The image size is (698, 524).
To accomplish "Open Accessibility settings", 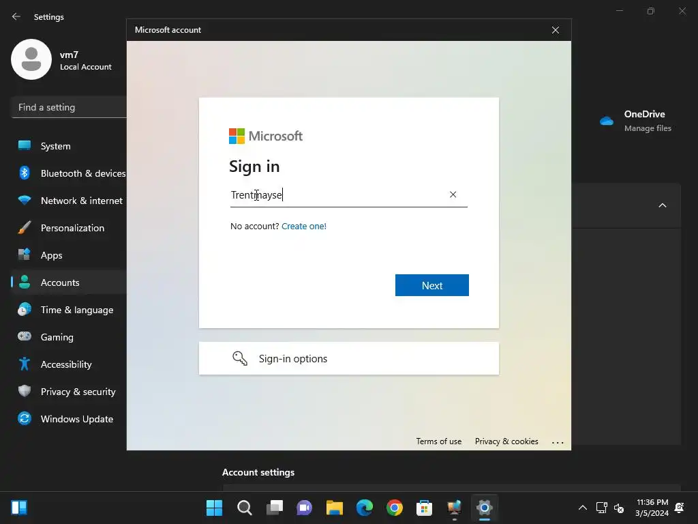I will tap(69, 364).
